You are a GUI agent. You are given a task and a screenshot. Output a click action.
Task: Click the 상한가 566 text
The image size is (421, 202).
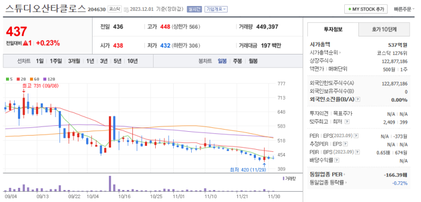pyautogui.click(x=186, y=27)
